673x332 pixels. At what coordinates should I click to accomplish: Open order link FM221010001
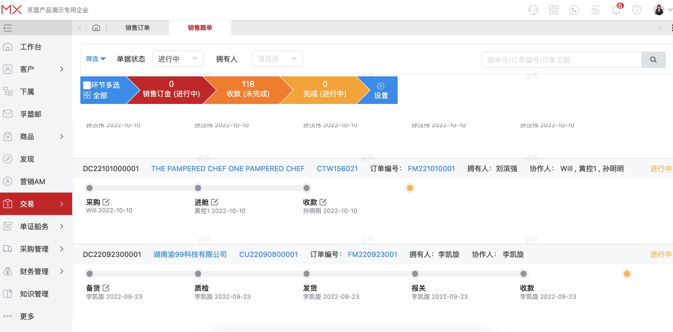(431, 169)
